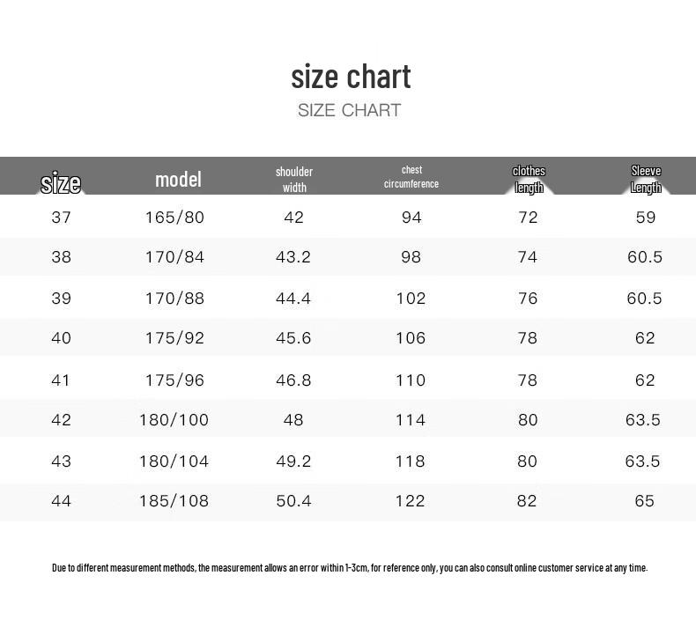Select the "clothes length" column header
The width and height of the screenshot is (696, 620).
529,179
